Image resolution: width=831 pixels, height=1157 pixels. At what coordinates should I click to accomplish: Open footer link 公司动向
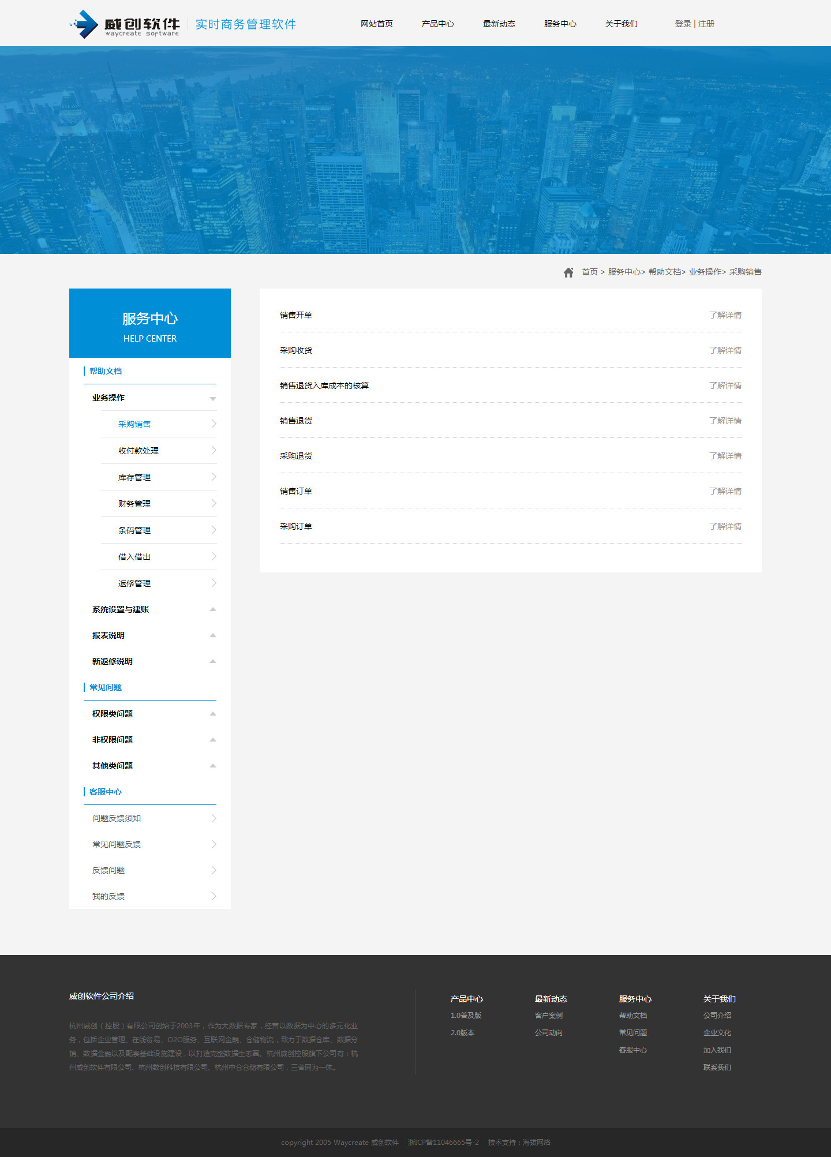(549, 1033)
